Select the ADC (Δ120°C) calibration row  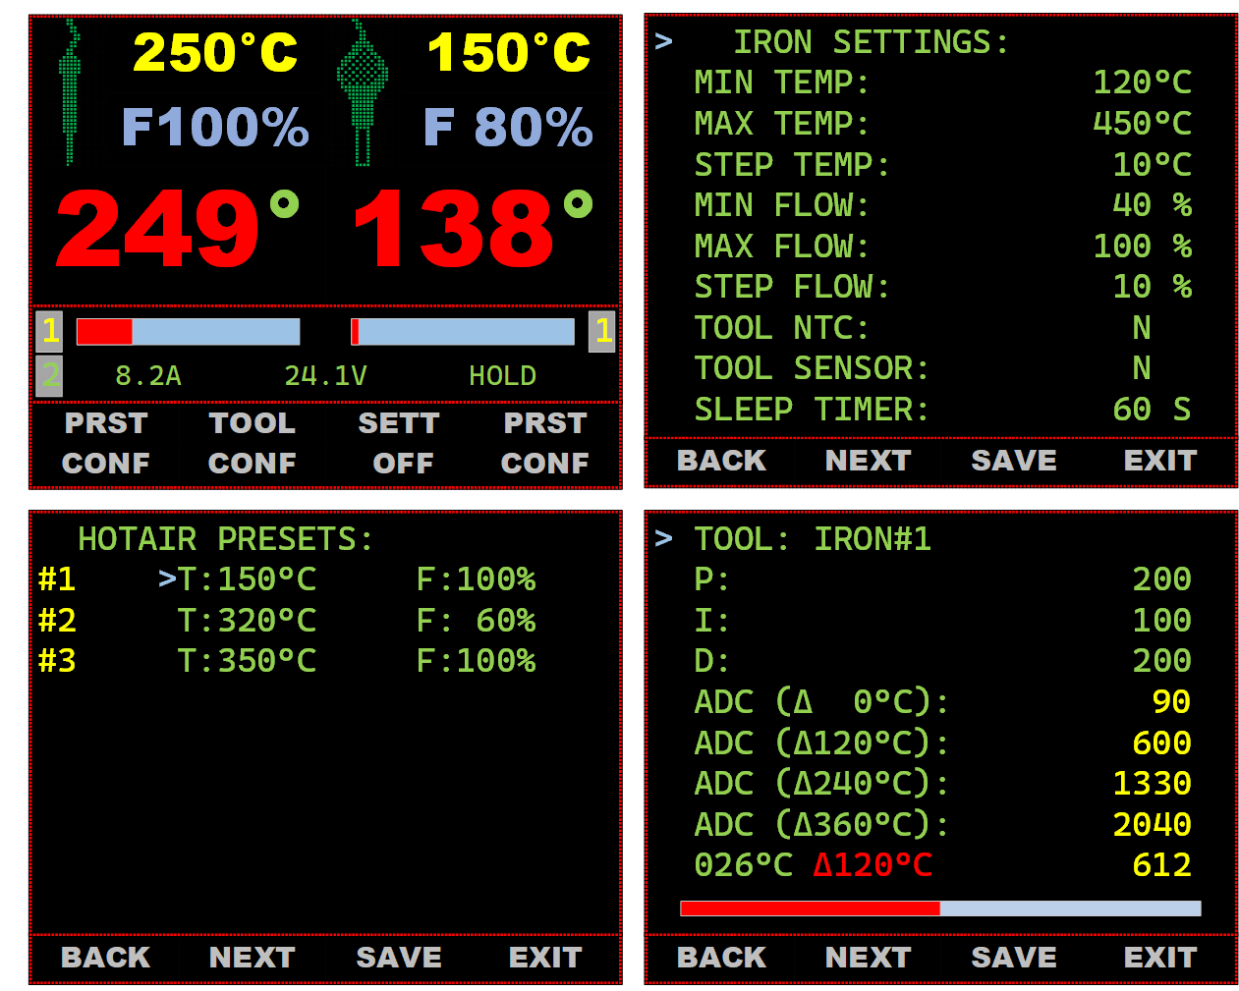(942, 743)
